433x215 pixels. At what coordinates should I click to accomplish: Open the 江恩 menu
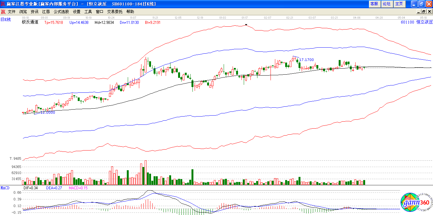point(46,12)
